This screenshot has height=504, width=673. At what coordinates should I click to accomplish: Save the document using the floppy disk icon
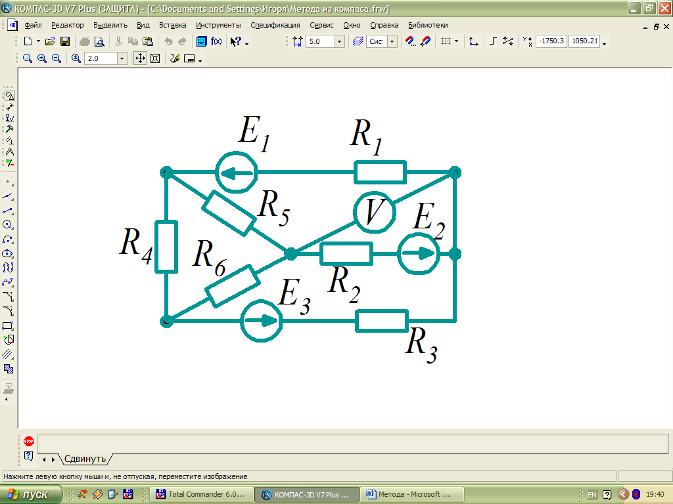click(x=65, y=41)
